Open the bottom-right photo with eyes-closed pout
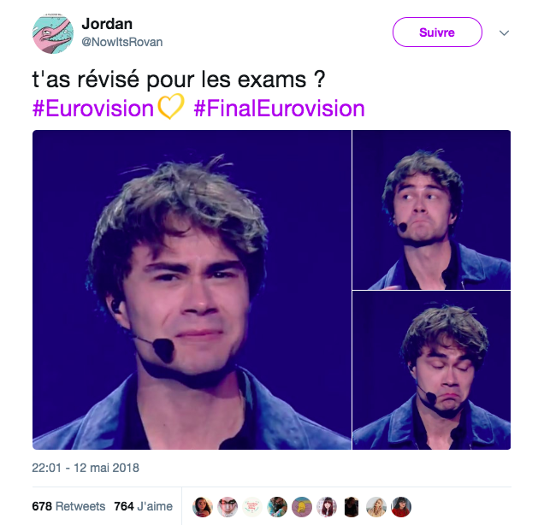This screenshot has width=544, height=525. click(x=432, y=370)
